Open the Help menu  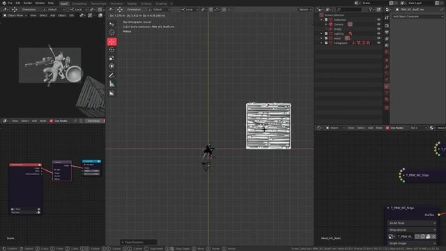51,3
